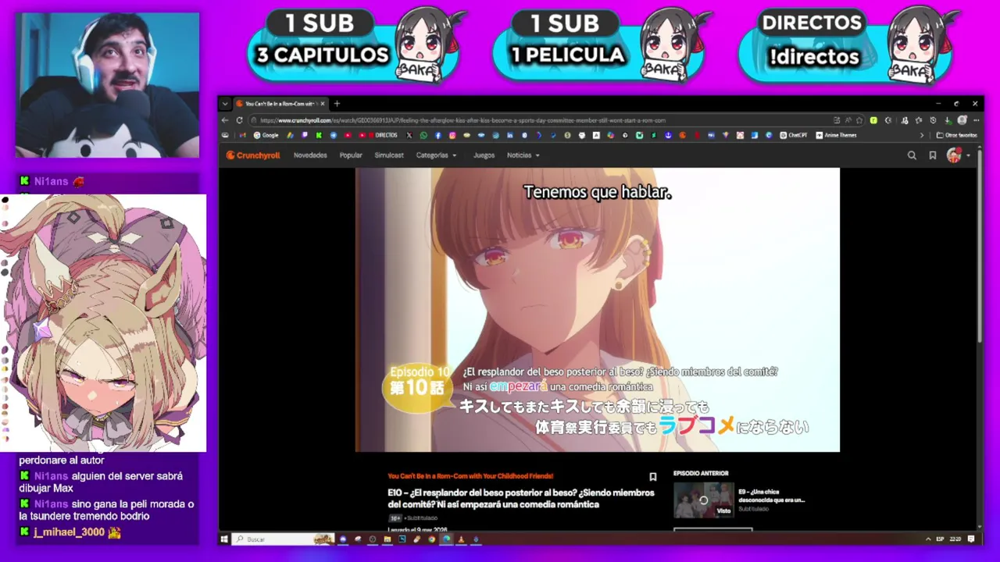Viewport: 1000px width, 562px height.
Task: Click the green extension icon in toolbar
Action: (x=873, y=120)
